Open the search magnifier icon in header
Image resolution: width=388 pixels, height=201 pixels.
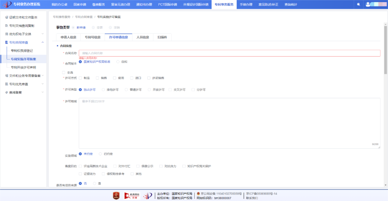pos(358,4)
